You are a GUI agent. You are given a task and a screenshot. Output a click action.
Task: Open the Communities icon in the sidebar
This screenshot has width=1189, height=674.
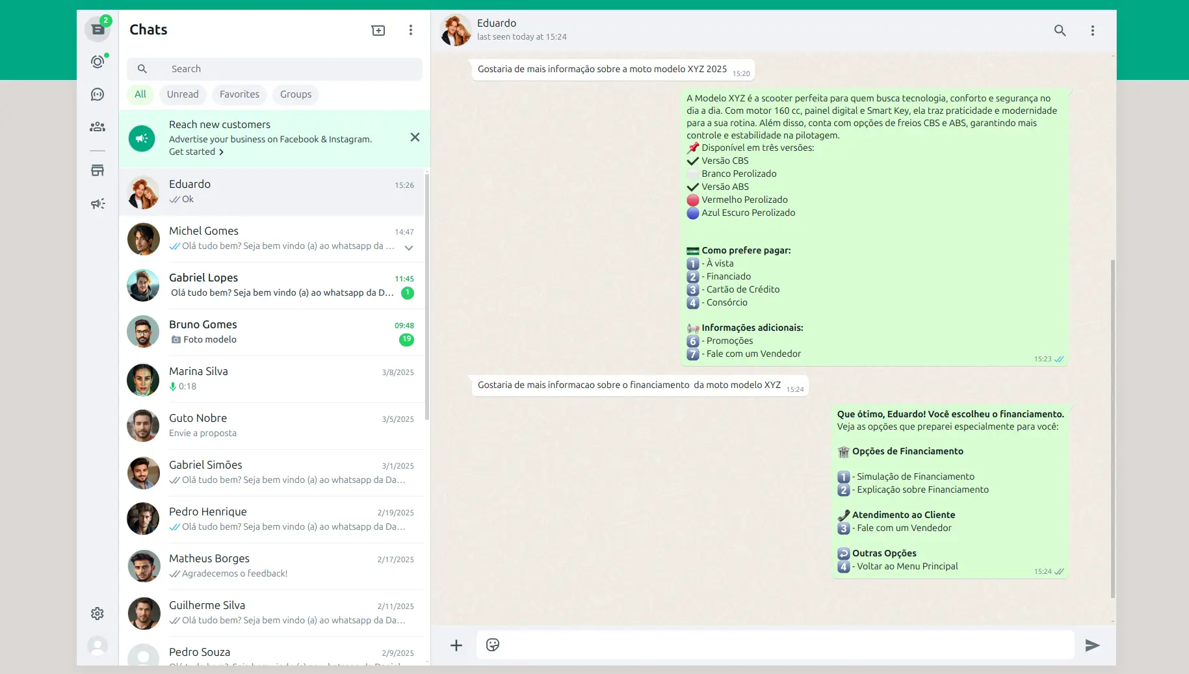coord(98,127)
